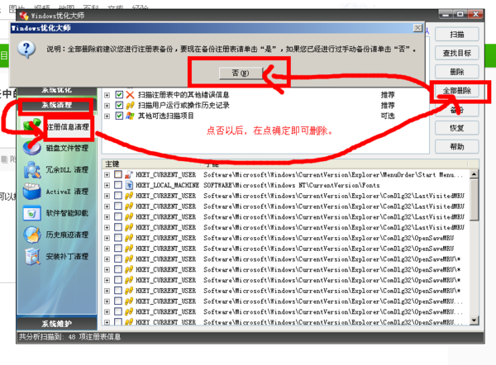Close the Windows优化大师 backup prompt dialog
The width and height of the screenshot is (496, 365).
click(x=417, y=28)
